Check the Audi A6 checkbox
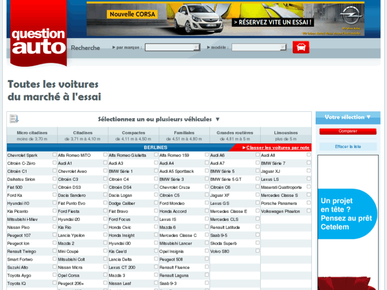The image size is (387, 290). 258,154
